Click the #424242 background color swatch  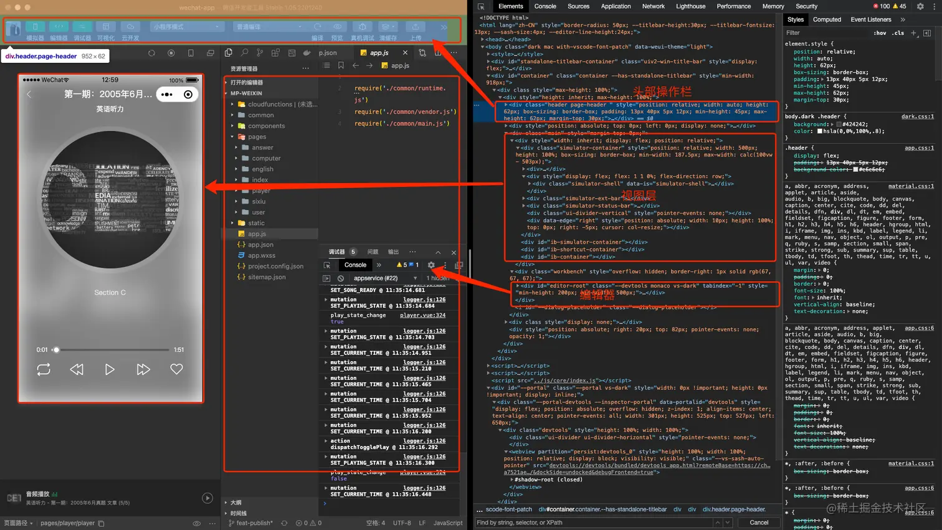click(839, 125)
